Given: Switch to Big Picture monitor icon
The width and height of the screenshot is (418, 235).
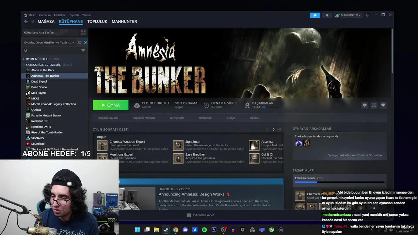Looking at the screenshot, I should coord(368,15).
